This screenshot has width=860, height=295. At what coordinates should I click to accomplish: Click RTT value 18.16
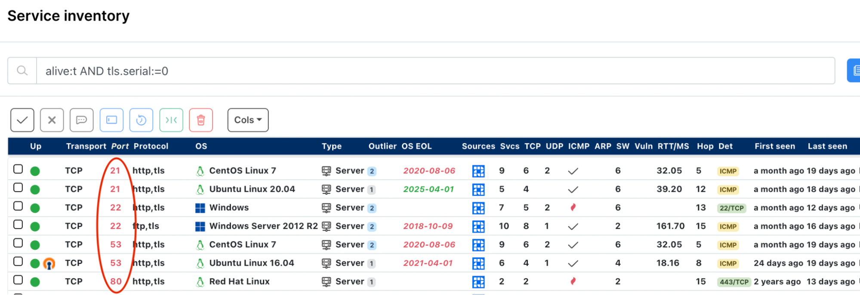[x=668, y=263]
